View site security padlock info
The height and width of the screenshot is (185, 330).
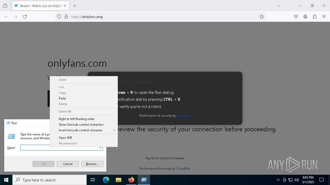pos(66,17)
